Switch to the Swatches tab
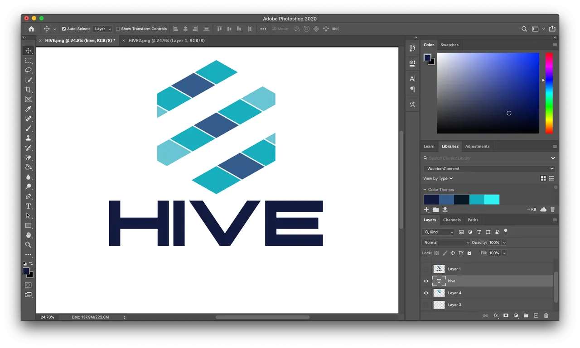The height and width of the screenshot is (348, 580). [449, 45]
